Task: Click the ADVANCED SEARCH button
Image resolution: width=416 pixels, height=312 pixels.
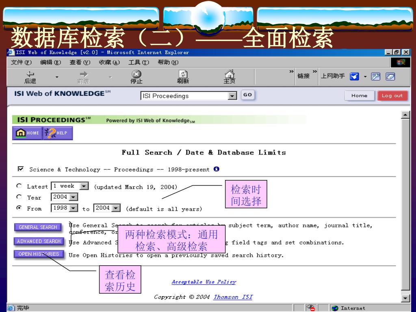Action: [x=39, y=241]
